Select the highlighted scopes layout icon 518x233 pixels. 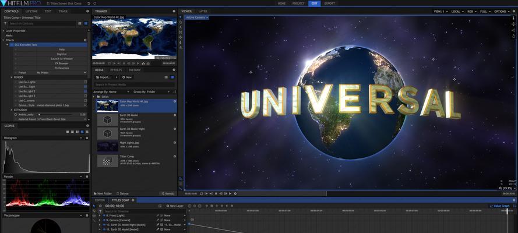point(82,132)
